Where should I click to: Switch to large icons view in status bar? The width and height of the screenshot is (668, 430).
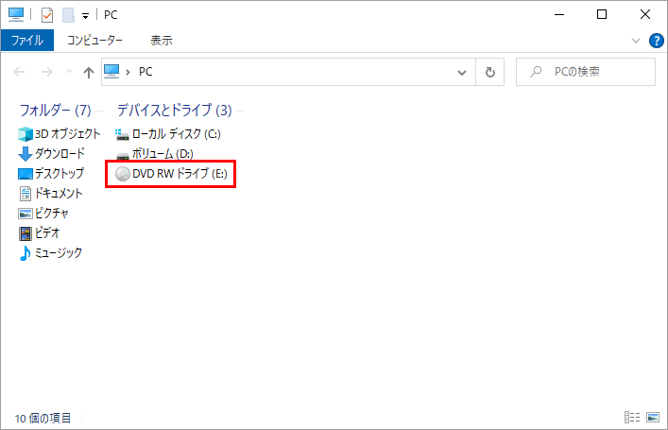pos(653,417)
